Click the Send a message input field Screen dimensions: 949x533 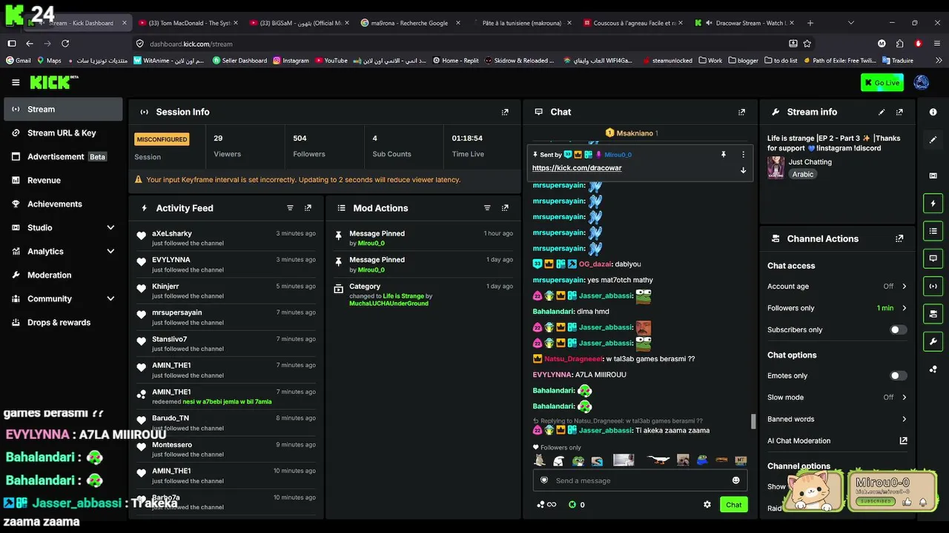640,480
